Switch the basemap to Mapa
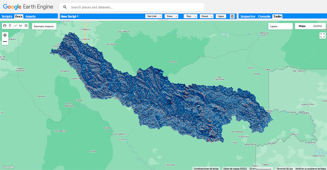327x170 pixels. (x=302, y=26)
